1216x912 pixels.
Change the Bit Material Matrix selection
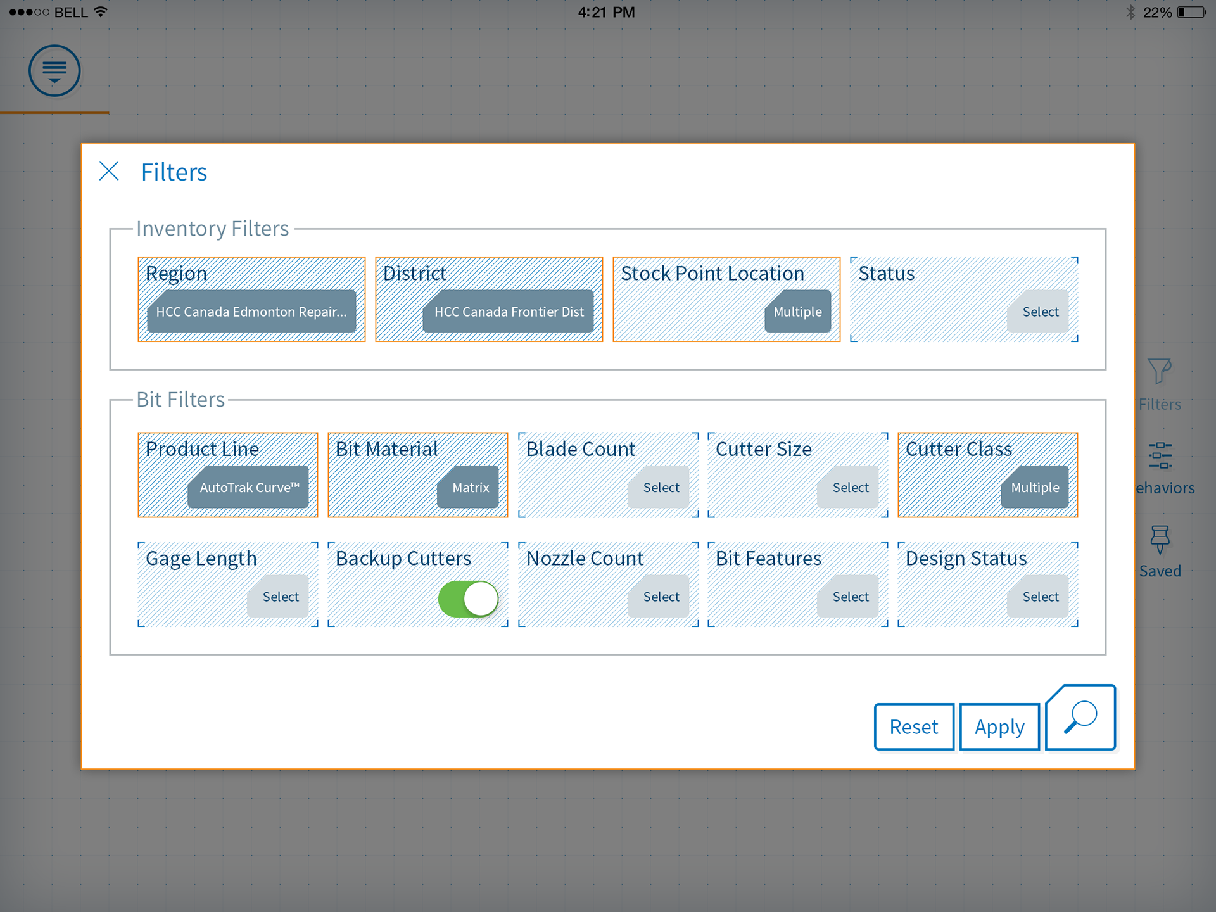click(x=470, y=488)
